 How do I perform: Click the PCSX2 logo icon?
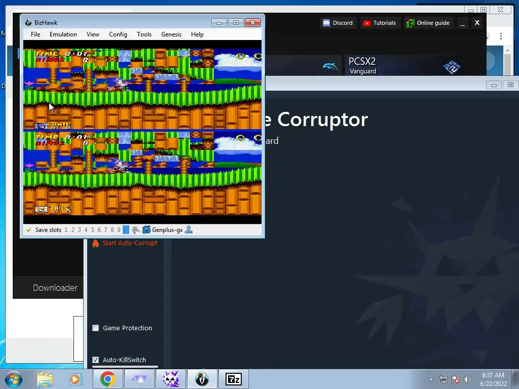[452, 66]
